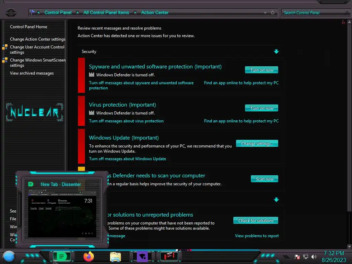The image size is (352, 264).
Task: Show hidden tray icons
Action: pyautogui.click(x=286, y=257)
